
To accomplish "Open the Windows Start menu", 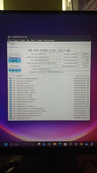I will pyautogui.click(x=6, y=144).
